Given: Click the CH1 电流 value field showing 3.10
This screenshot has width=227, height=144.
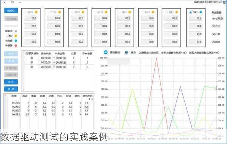Looking at the screenshot, I should [x=196, y=42].
